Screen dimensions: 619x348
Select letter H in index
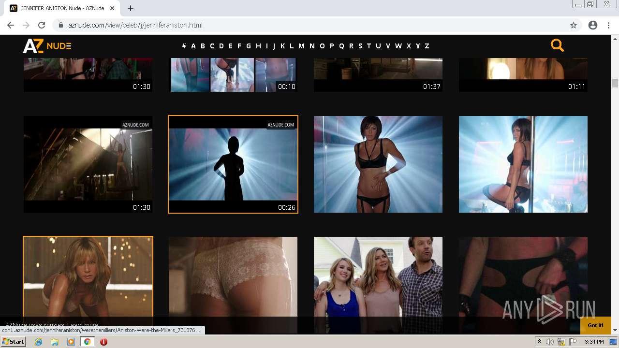(x=258, y=46)
